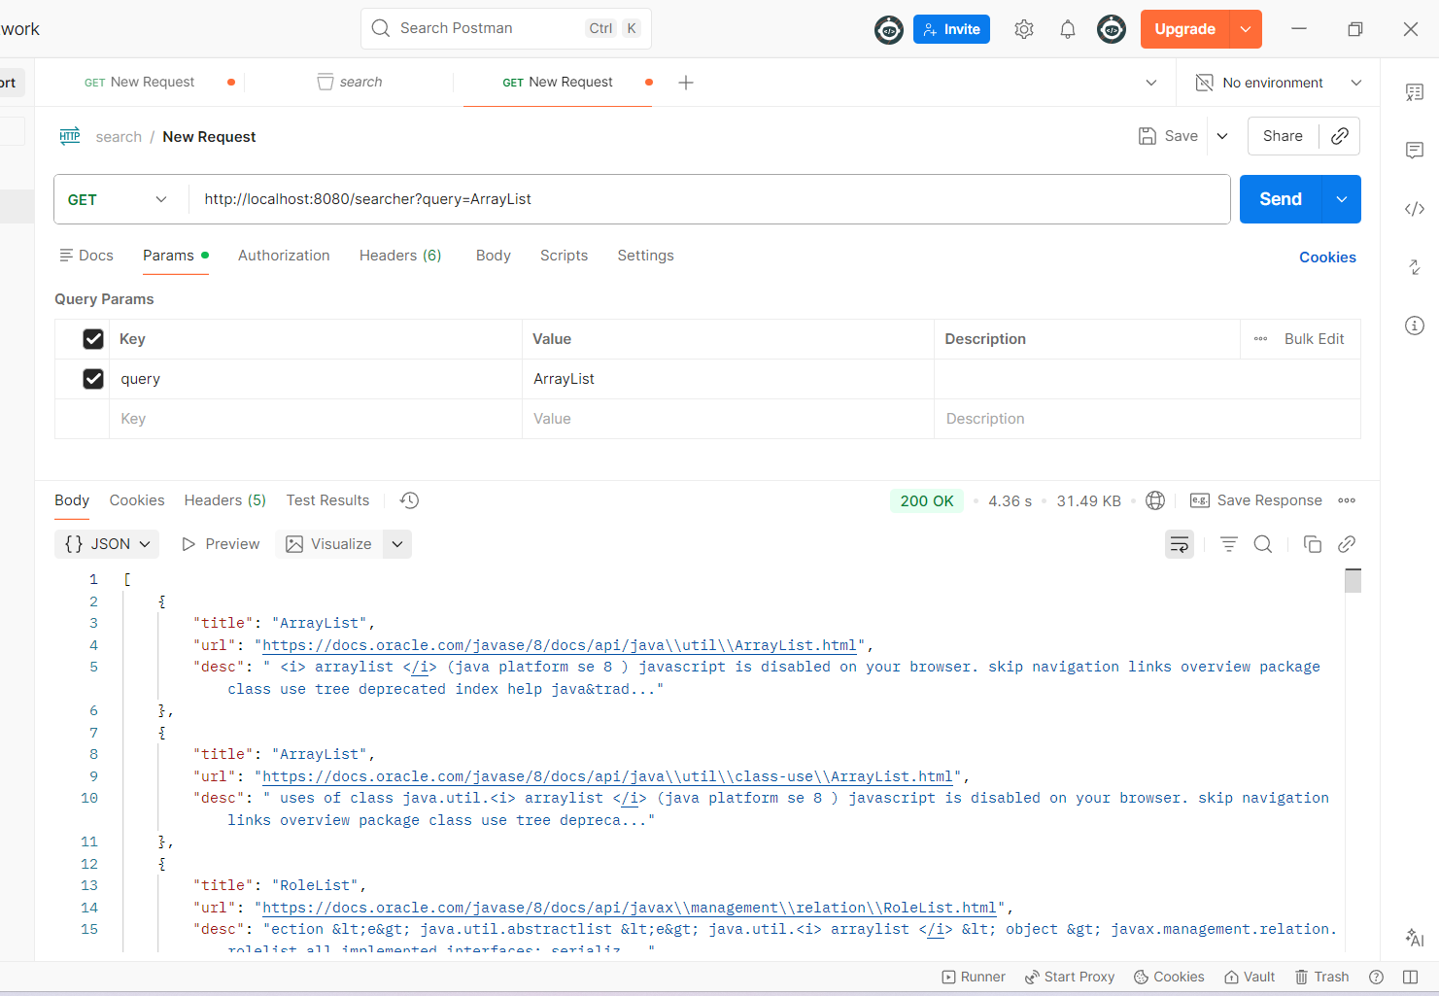
Task: Click the Send button
Action: click(x=1281, y=199)
